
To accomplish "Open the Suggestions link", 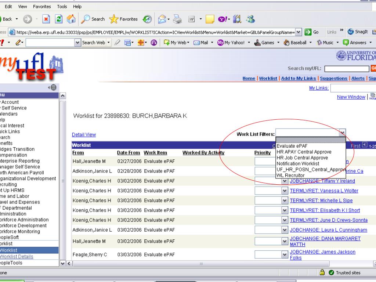I will pyautogui.click(x=333, y=79).
